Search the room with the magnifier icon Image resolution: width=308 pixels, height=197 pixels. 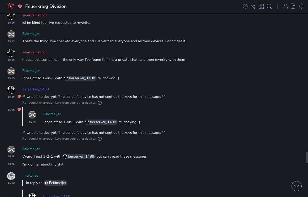269,6
